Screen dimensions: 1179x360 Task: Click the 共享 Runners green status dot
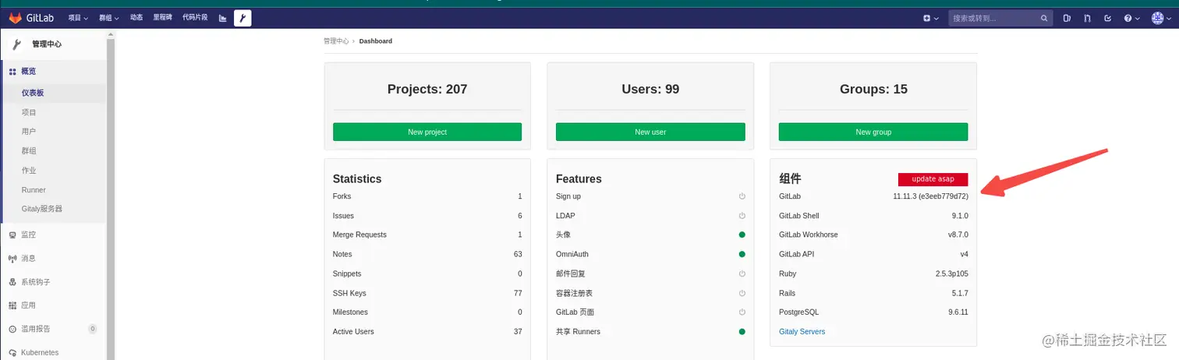point(742,331)
